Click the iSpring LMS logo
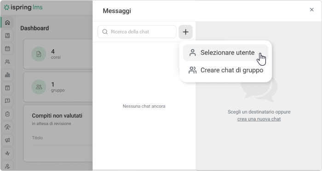The width and height of the screenshot is (322, 171). coord(23,7)
